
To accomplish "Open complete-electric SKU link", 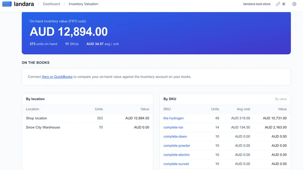I will coord(176,155).
